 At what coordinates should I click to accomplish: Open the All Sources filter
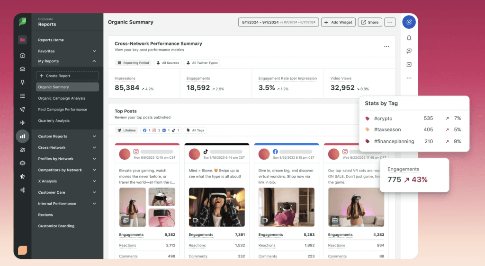click(x=168, y=63)
